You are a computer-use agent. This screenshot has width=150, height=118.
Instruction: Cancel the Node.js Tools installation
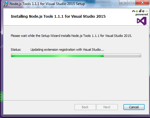pyautogui.click(x=134, y=107)
